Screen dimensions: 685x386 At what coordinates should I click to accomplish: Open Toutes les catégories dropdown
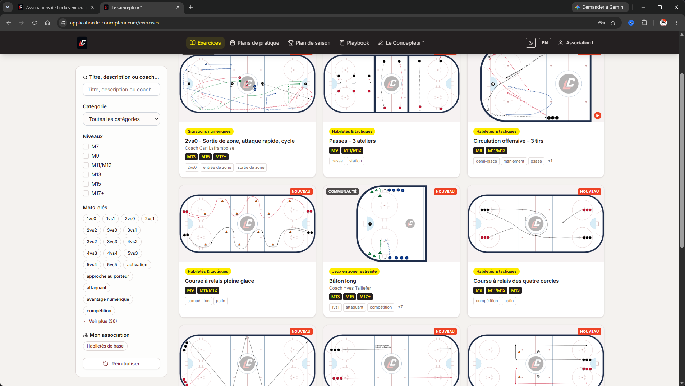pos(121,119)
